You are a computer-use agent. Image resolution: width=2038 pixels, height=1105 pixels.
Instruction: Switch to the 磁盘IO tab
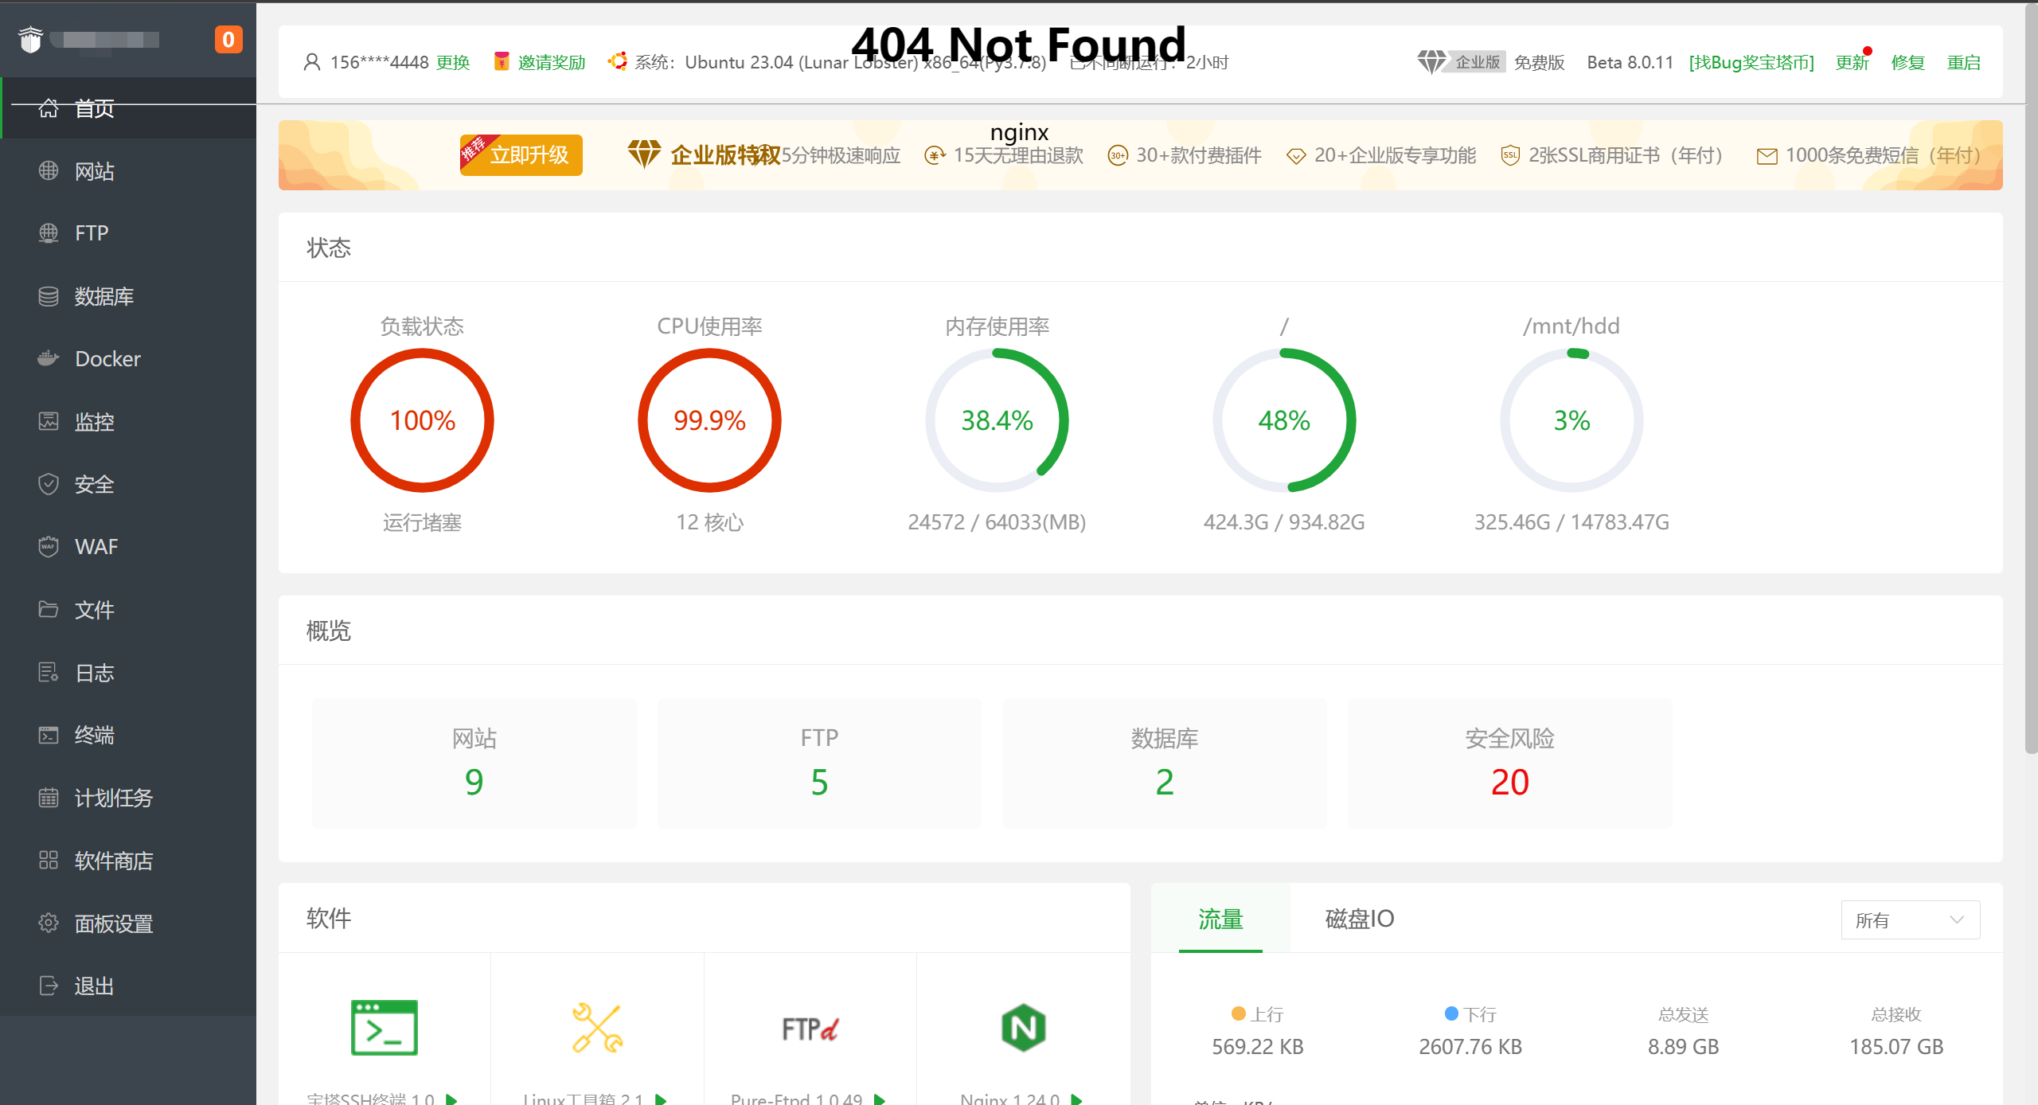[1360, 919]
